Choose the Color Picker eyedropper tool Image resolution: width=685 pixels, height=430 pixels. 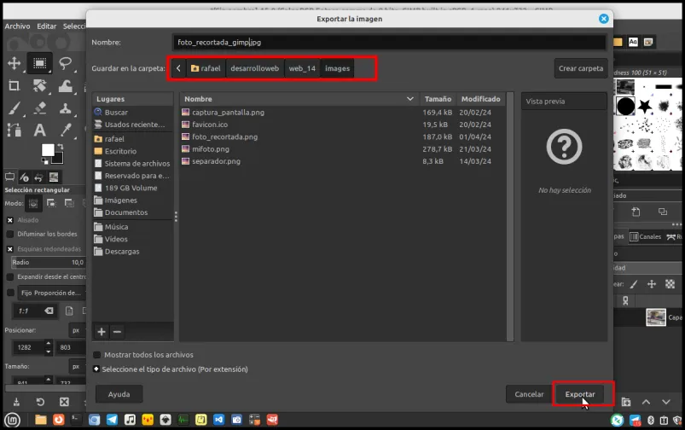(66, 130)
